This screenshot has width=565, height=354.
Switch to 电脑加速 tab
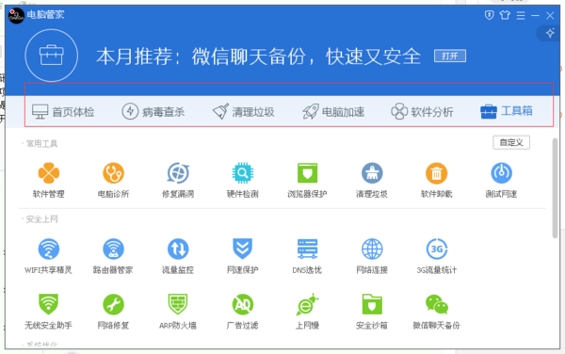[x=333, y=112]
